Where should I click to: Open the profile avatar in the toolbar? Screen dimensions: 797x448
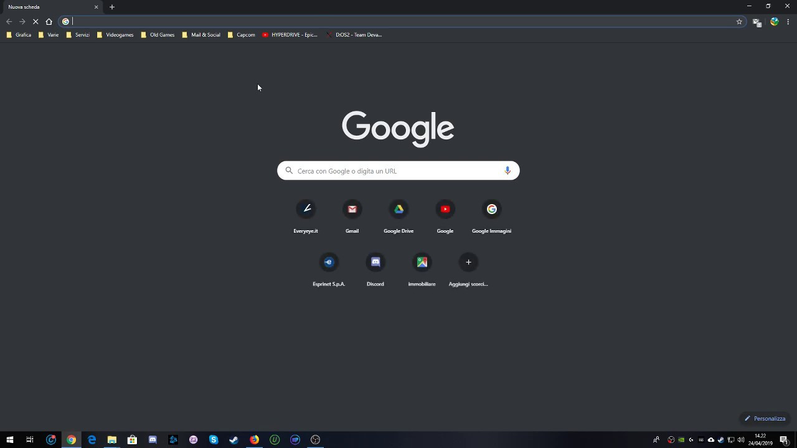(x=774, y=21)
